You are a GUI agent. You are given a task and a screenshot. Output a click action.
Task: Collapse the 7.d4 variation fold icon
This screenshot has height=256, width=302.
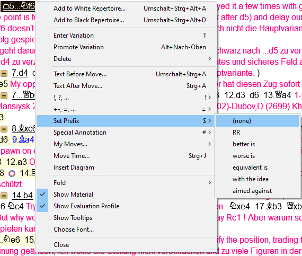click(4, 73)
